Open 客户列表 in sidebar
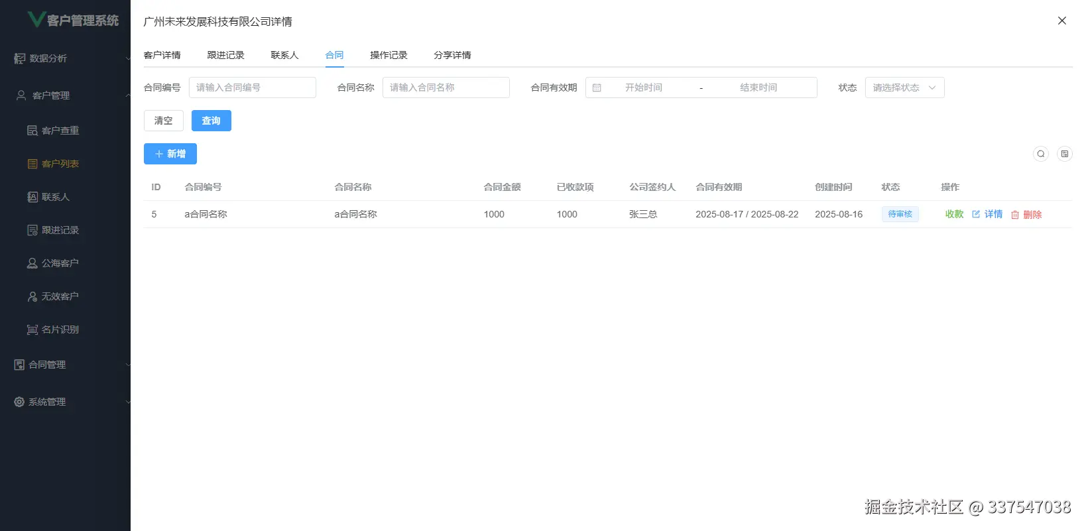Screen dimensions: 1086x531 60,164
